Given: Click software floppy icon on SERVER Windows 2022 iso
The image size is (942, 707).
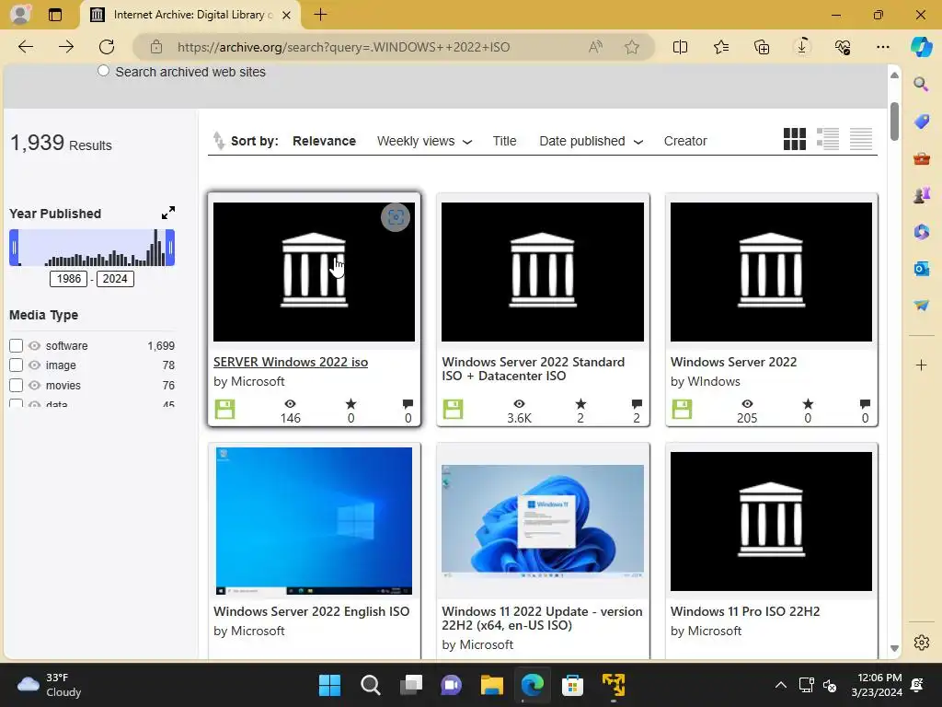Looking at the screenshot, I should (x=224, y=410).
